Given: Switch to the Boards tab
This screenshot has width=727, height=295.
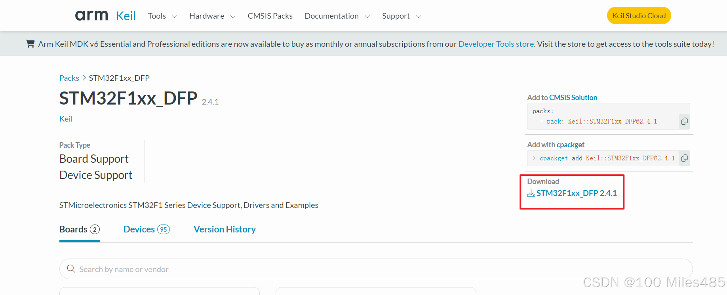Looking at the screenshot, I should click(x=80, y=229).
